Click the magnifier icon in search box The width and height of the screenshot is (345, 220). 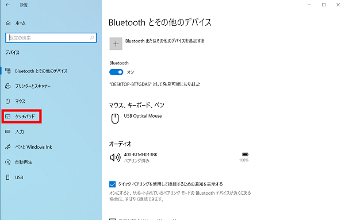pyautogui.click(x=92, y=37)
